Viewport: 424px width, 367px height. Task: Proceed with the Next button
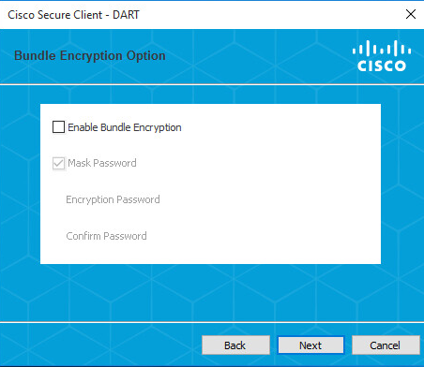310,345
